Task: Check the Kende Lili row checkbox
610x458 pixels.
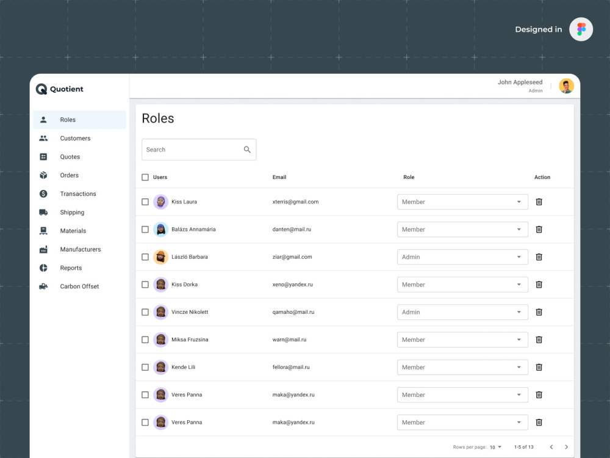Action: [145, 367]
